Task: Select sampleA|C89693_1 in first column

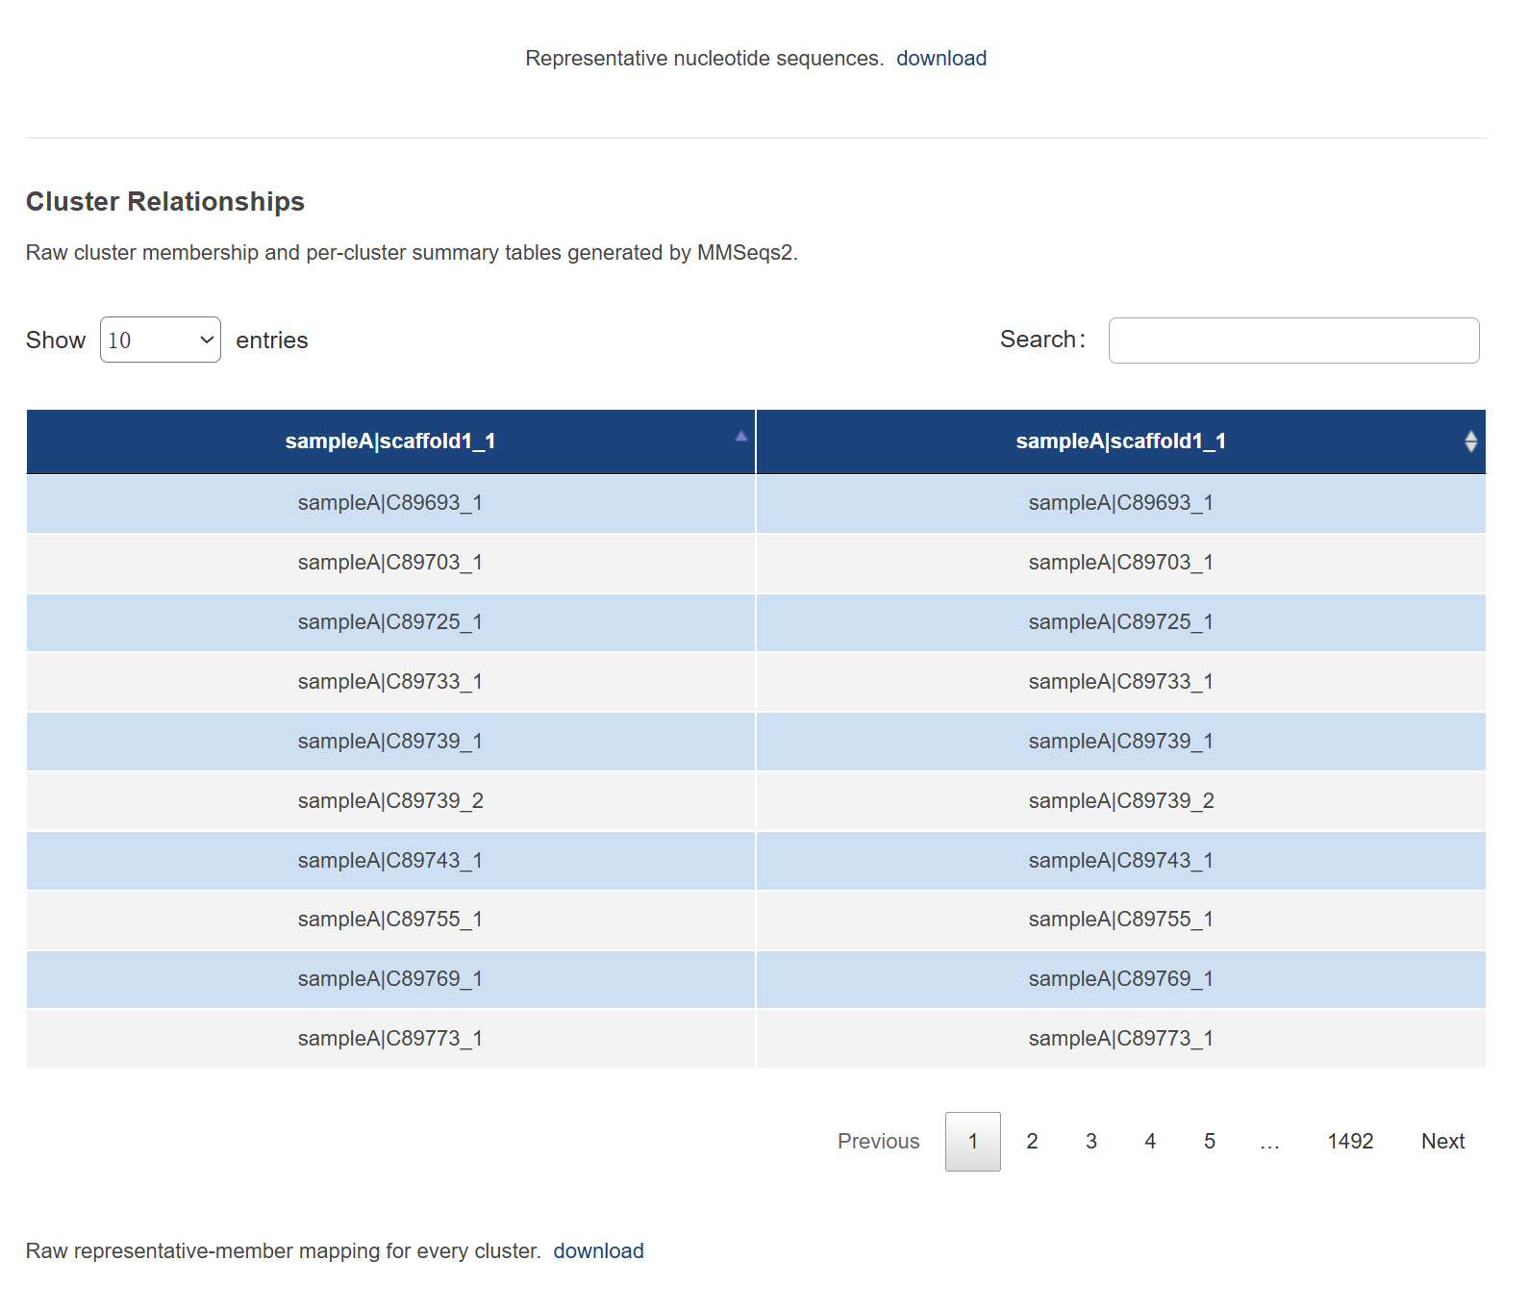Action: point(390,503)
